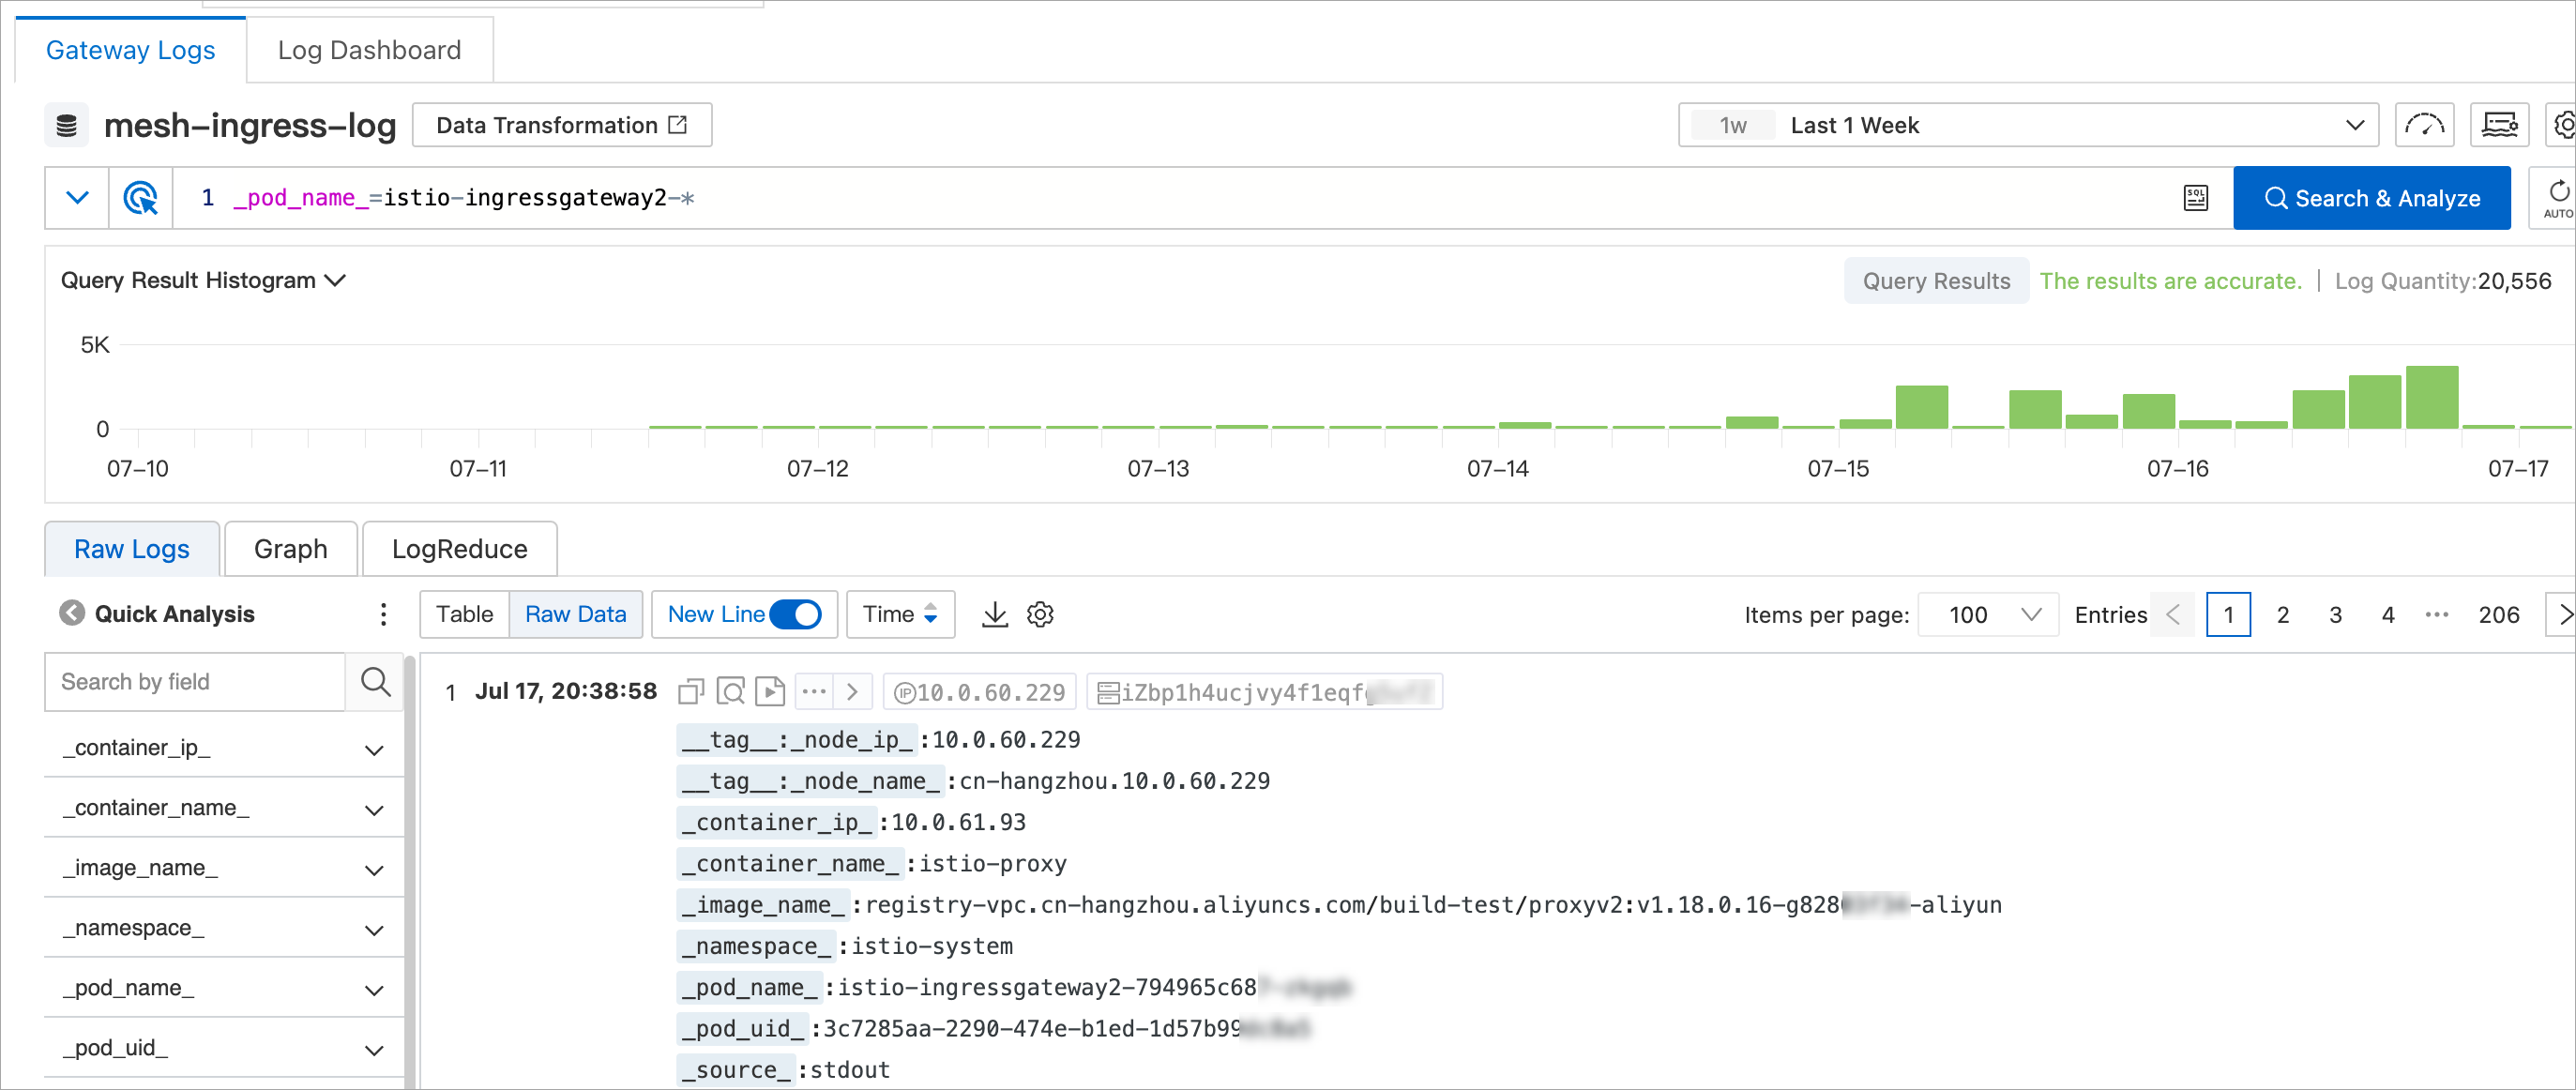Click the Search by field input box
Screen dimensions: 2576x1090
[195, 682]
